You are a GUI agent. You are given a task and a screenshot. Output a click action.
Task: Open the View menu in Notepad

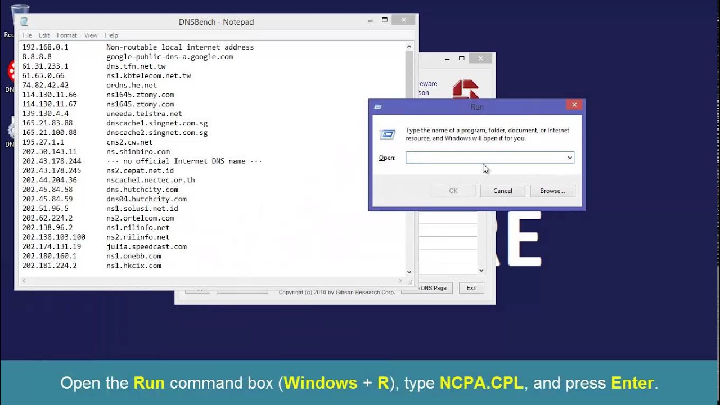91,35
